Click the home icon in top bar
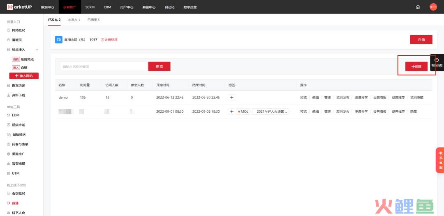 click(x=418, y=7)
